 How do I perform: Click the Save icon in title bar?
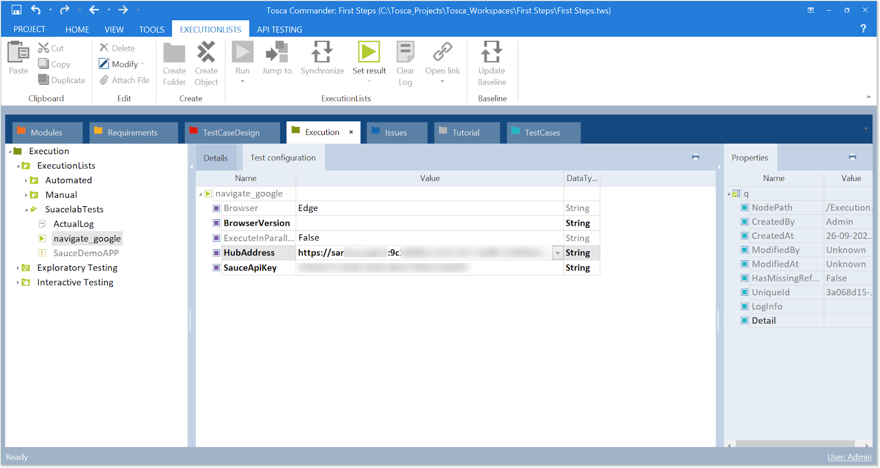(x=16, y=10)
